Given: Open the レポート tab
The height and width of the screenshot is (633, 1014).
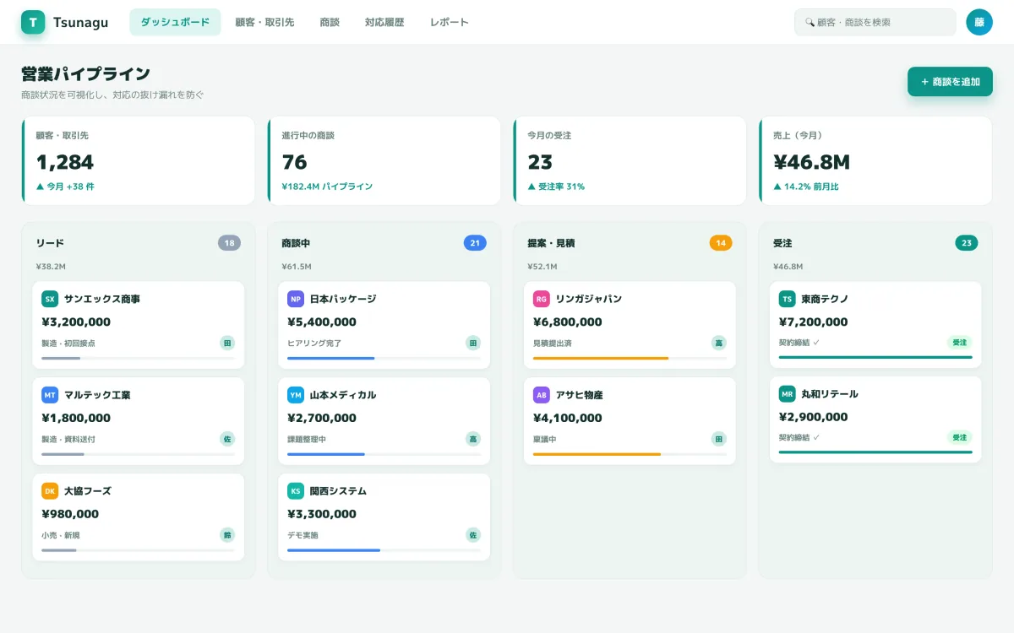Looking at the screenshot, I should (x=449, y=22).
